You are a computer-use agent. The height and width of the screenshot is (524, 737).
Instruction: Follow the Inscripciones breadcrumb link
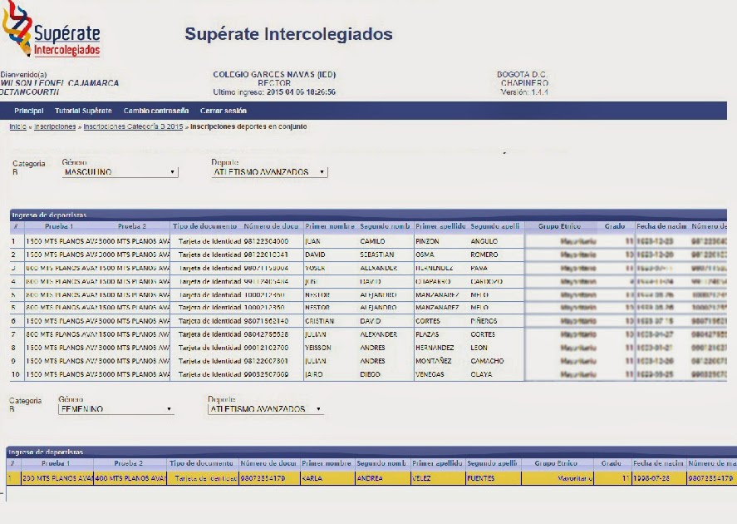pos(55,126)
